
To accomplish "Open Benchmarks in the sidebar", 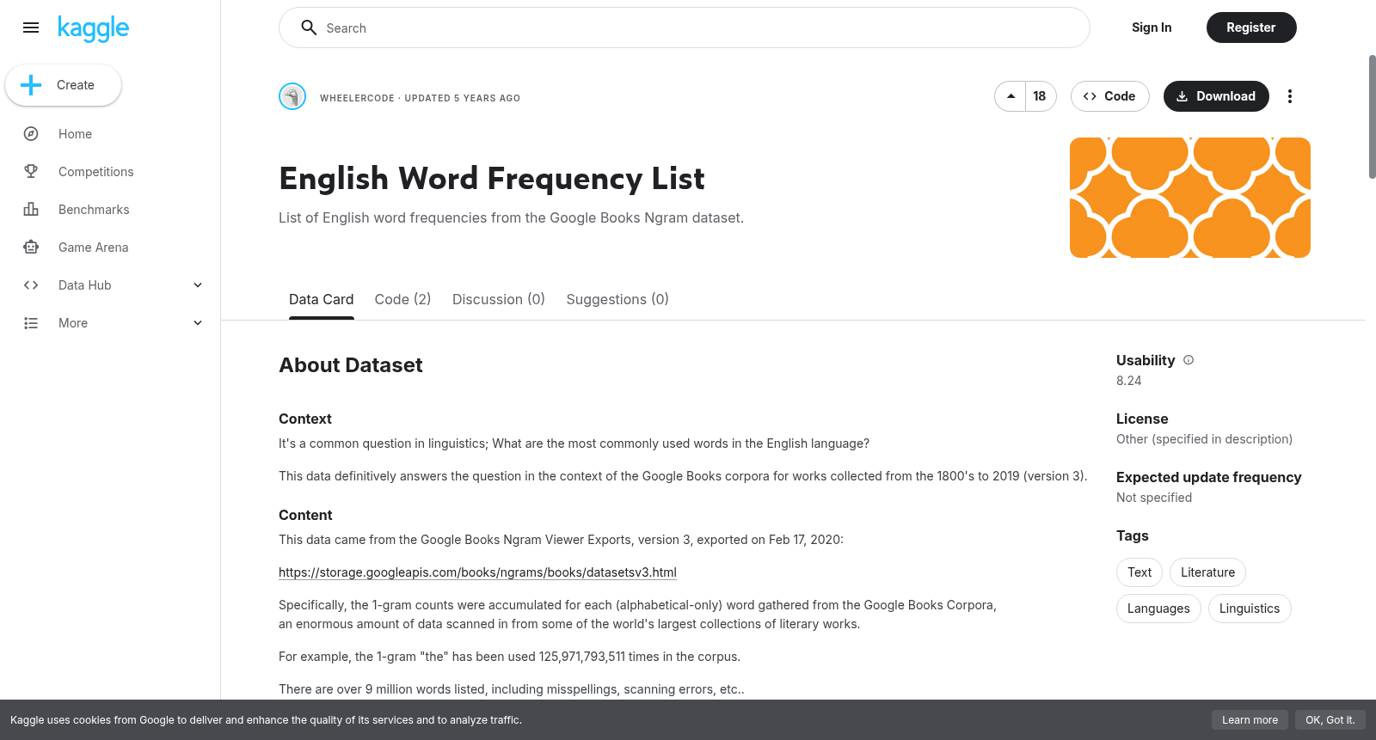I will [x=94, y=210].
